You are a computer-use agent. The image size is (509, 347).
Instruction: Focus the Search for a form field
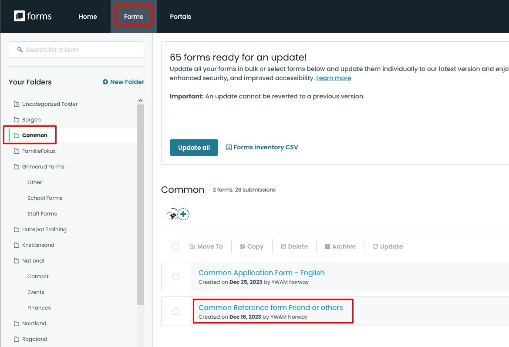(76, 50)
